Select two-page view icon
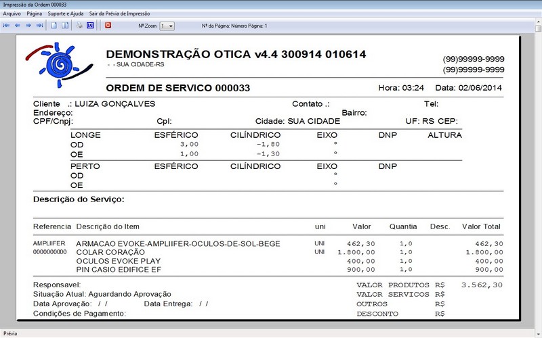Screen dimensions: 542x338 pos(65,26)
